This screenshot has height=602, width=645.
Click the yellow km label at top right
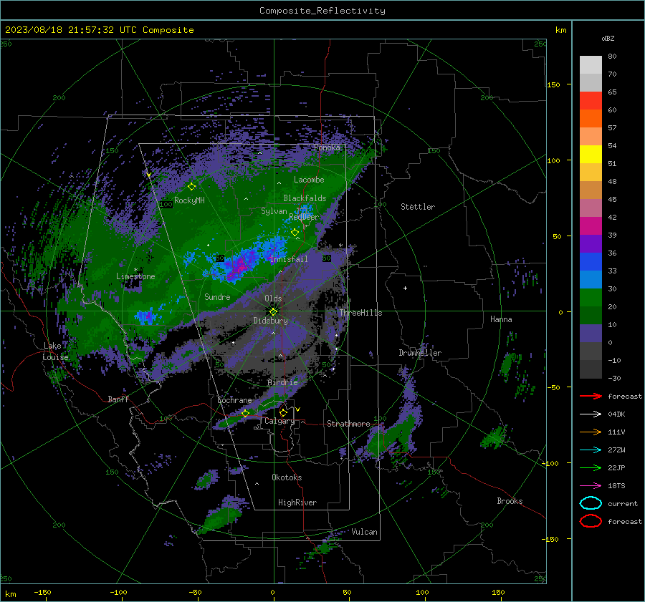(560, 30)
